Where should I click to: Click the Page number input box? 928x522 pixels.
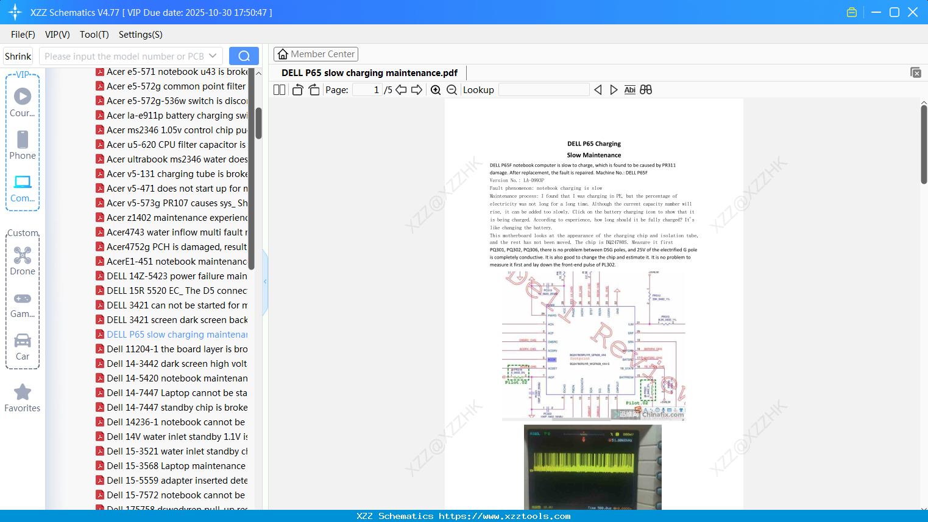pyautogui.click(x=367, y=90)
